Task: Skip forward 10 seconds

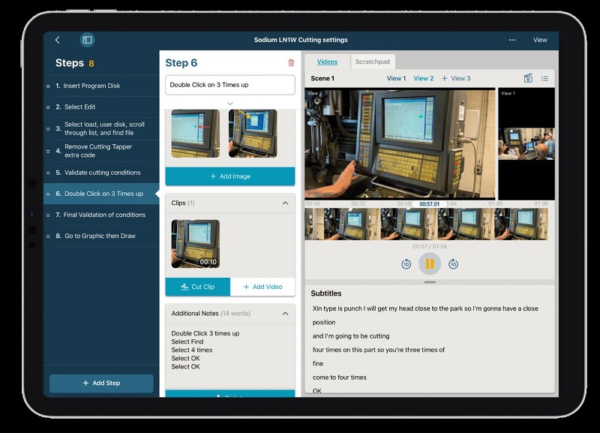Action: (x=453, y=264)
